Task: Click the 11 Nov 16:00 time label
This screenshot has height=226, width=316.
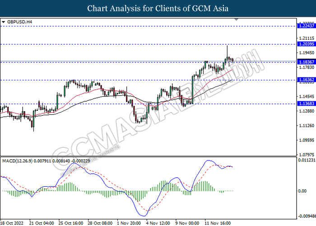Action: point(218,223)
